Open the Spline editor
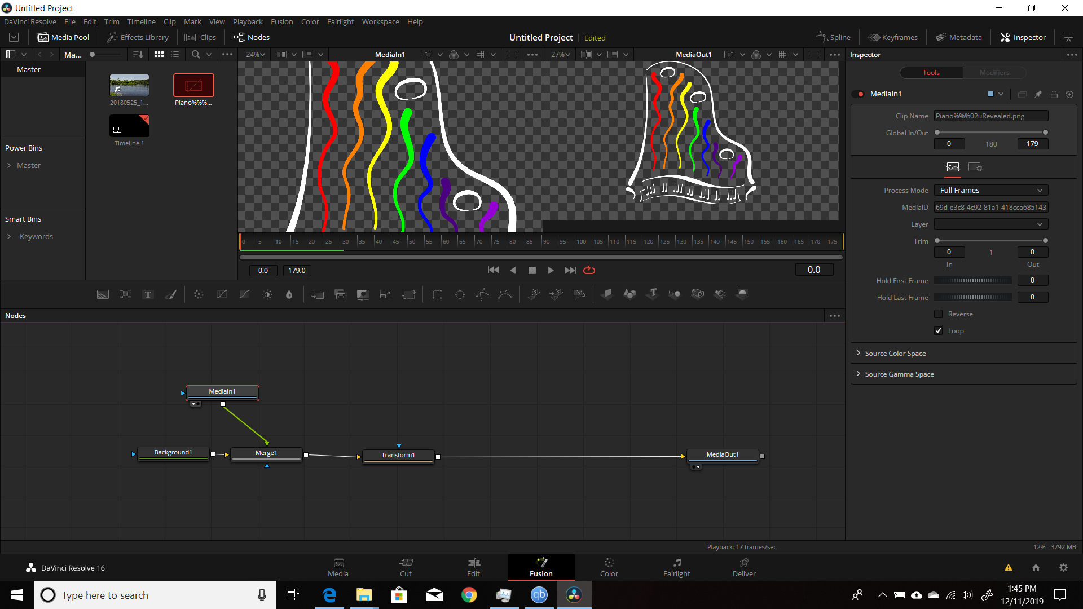The width and height of the screenshot is (1083, 609). coord(833,37)
